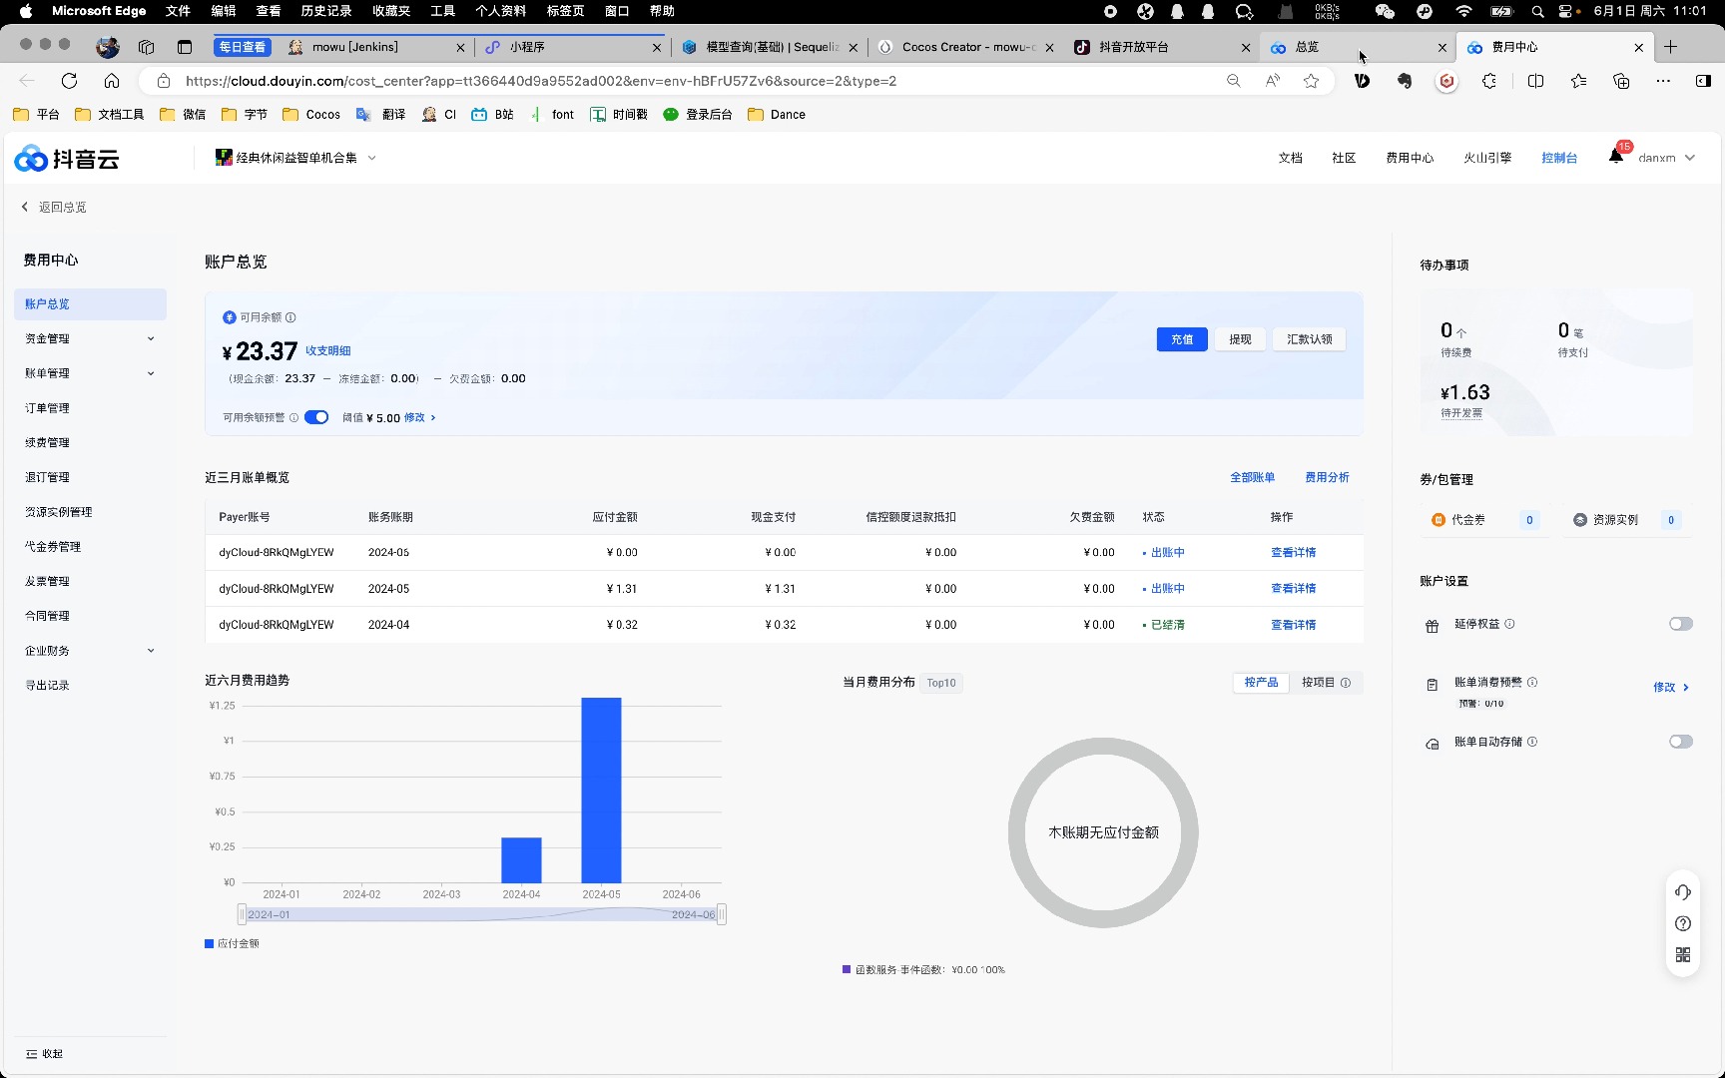Open danxm account dropdown
1725x1078 pixels.
(1666, 158)
